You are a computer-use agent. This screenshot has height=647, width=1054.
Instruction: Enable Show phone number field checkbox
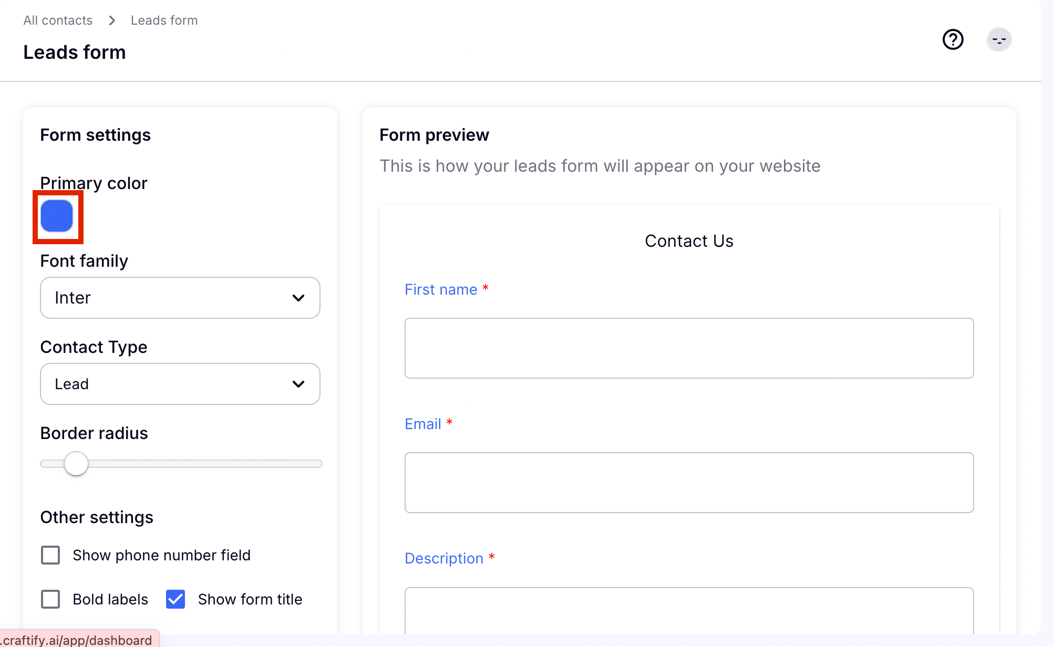(50, 555)
